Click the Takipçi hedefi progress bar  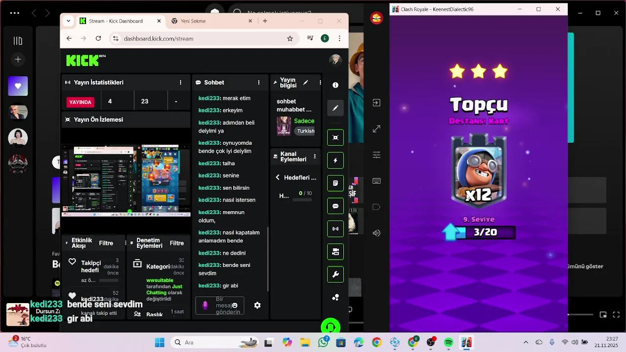point(109,281)
